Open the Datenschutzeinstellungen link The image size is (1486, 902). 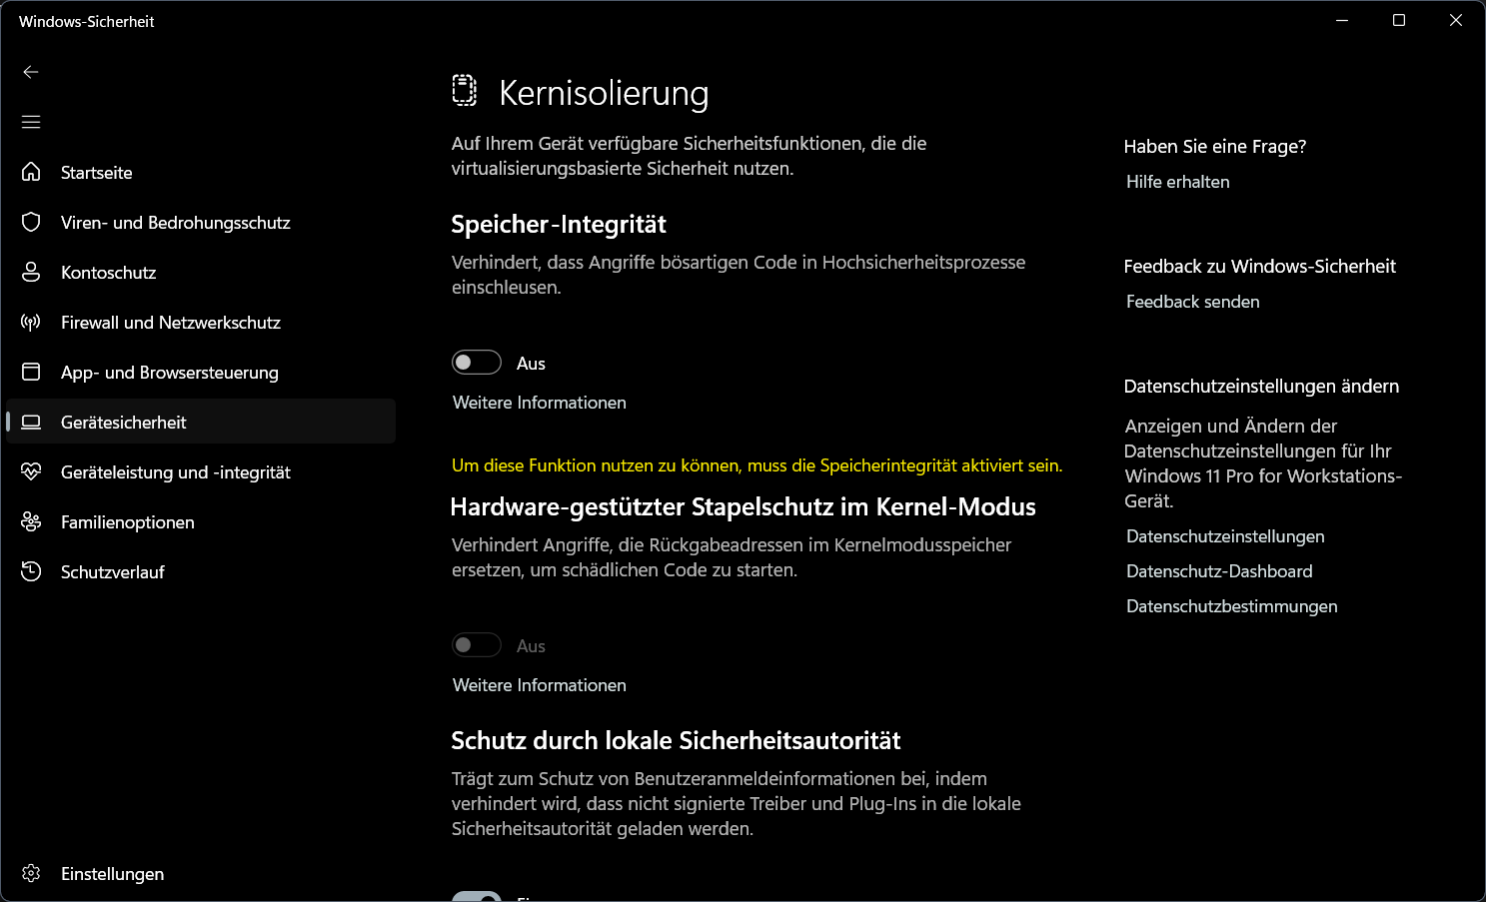click(x=1225, y=536)
